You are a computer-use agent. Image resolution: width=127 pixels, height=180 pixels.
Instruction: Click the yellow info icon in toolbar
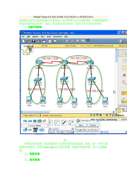121,41
